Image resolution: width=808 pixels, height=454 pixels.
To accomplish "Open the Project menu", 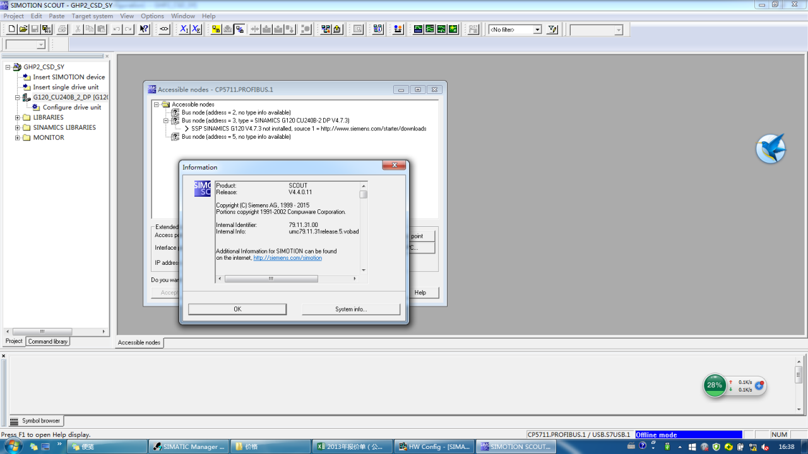I will click(13, 16).
